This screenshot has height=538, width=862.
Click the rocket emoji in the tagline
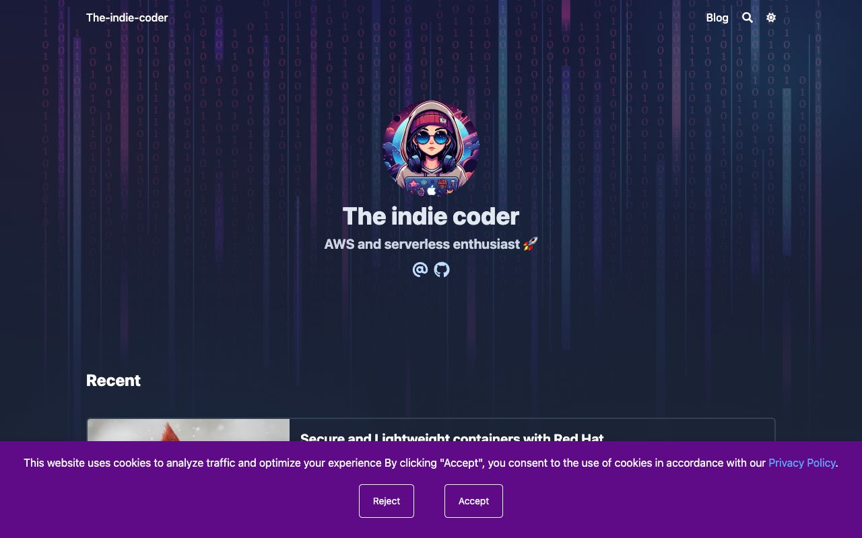(x=531, y=244)
